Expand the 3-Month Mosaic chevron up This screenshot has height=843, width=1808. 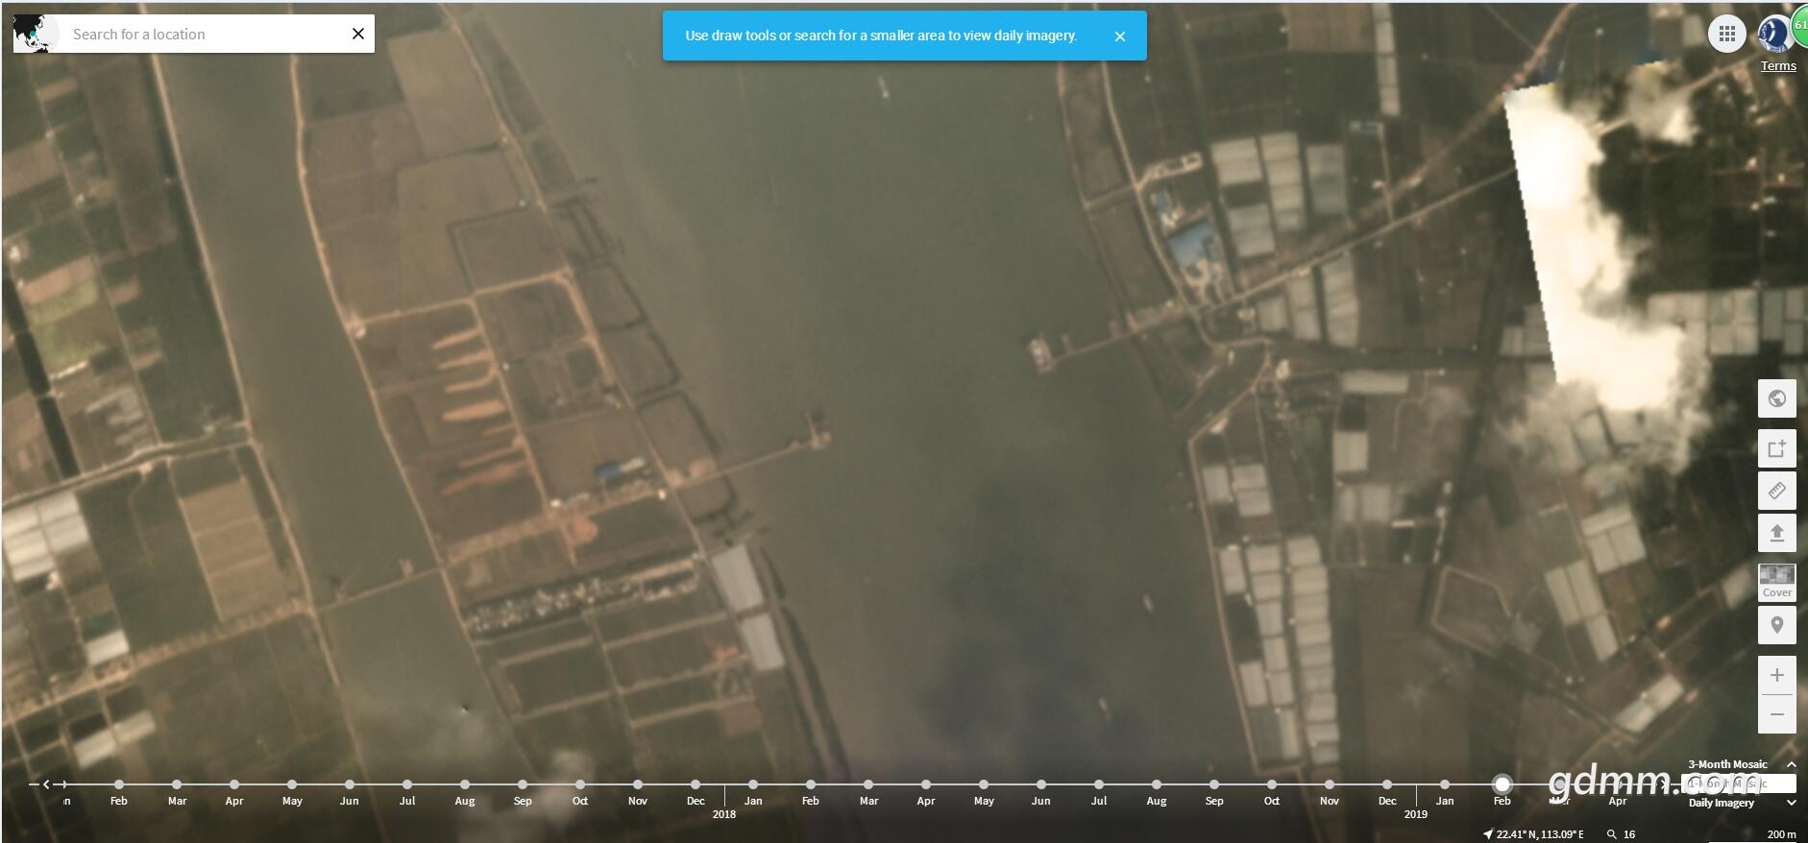click(x=1791, y=764)
